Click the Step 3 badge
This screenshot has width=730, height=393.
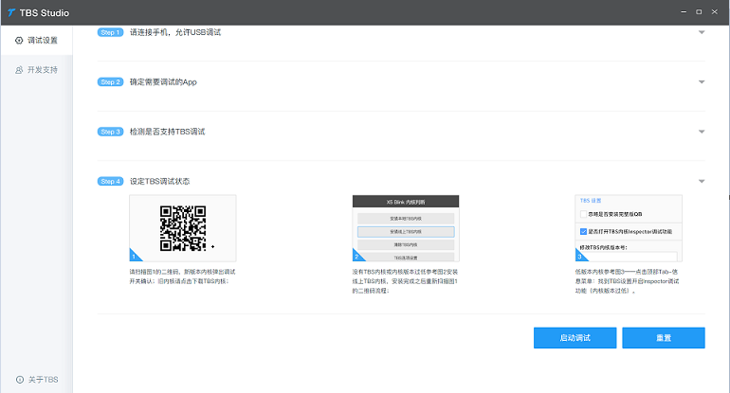point(110,132)
